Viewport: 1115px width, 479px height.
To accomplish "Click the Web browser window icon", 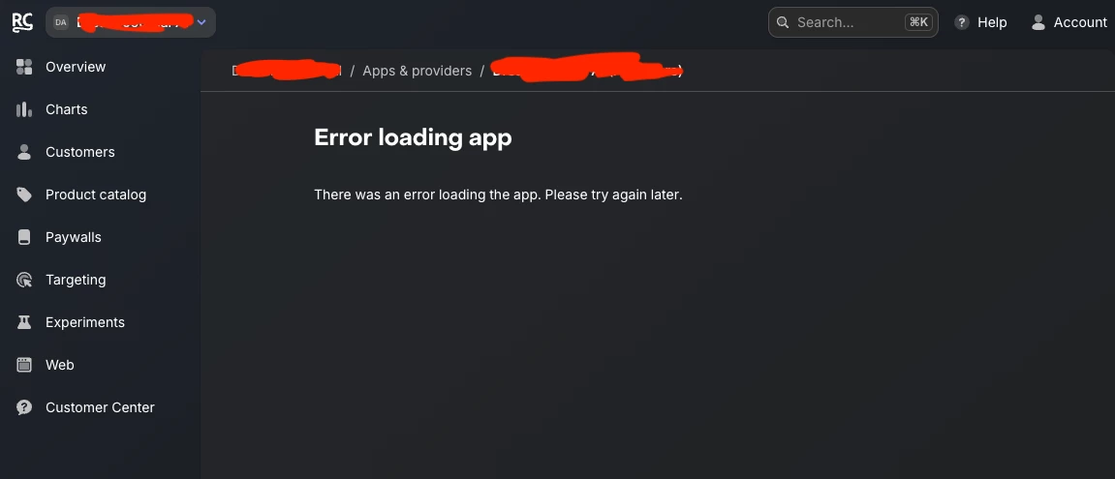I will click(24, 365).
